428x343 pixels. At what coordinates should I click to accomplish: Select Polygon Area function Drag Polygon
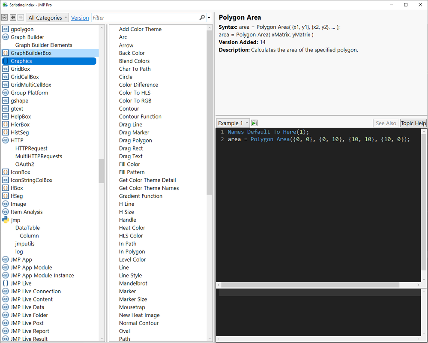(x=135, y=140)
